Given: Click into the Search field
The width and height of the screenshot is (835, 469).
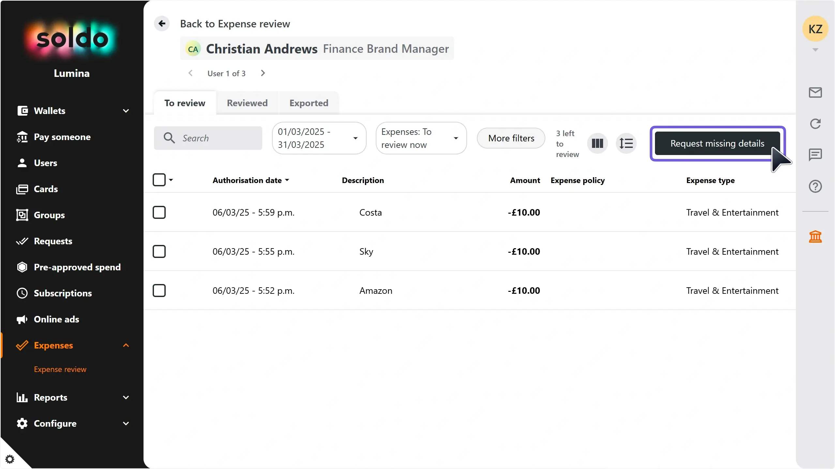Looking at the screenshot, I should click(x=208, y=138).
